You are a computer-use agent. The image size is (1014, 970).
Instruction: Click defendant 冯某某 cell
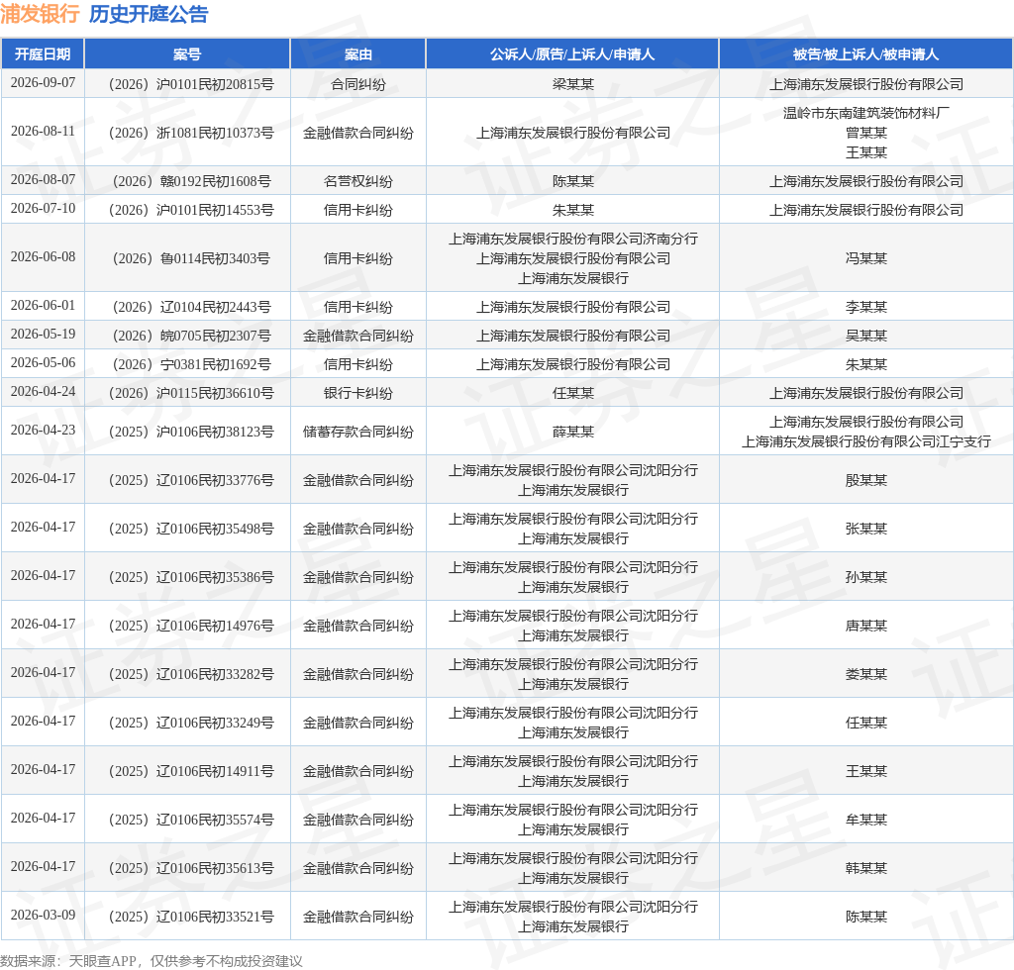[865, 258]
